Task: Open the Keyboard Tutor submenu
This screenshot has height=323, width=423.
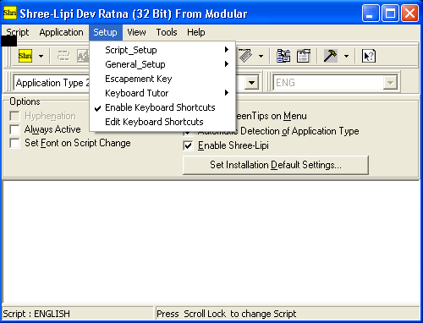Action: (x=162, y=93)
